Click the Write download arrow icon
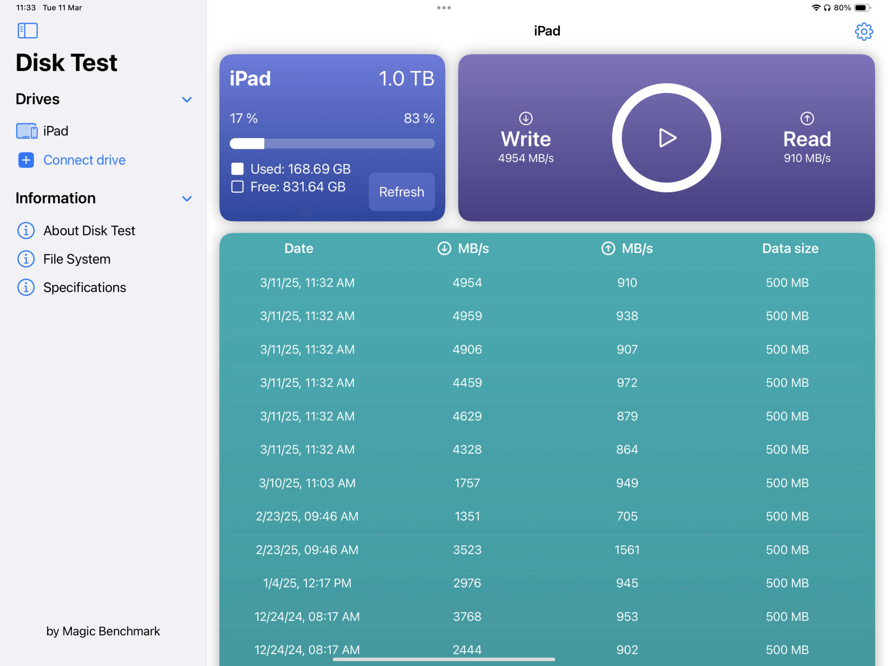This screenshot has height=666, width=888. pos(526,119)
